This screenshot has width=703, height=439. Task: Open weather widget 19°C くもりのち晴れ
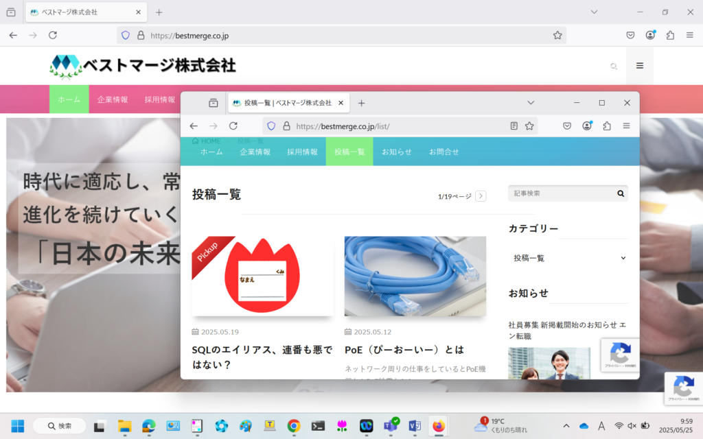tap(501, 425)
